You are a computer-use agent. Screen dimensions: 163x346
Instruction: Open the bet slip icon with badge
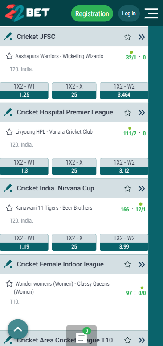81,336
